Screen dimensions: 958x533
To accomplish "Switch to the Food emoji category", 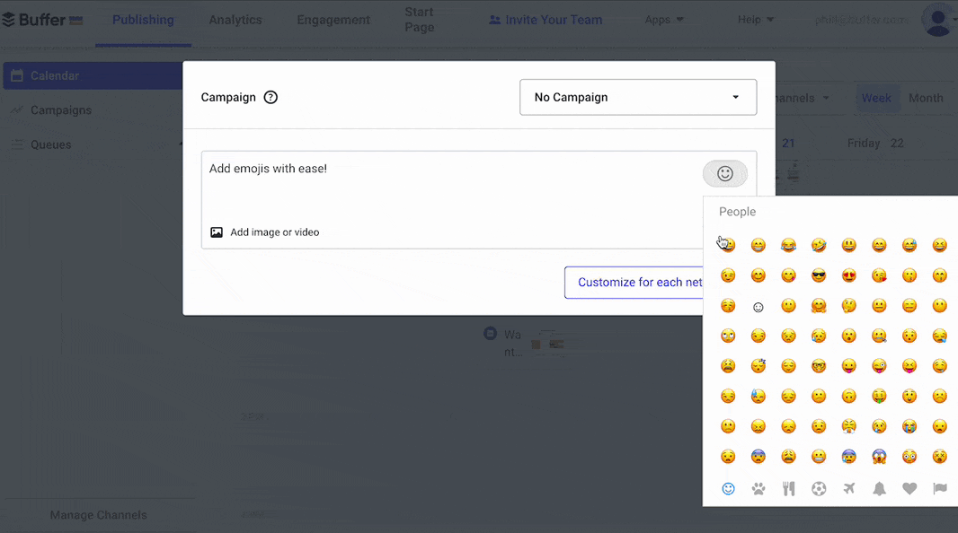I will tap(788, 488).
